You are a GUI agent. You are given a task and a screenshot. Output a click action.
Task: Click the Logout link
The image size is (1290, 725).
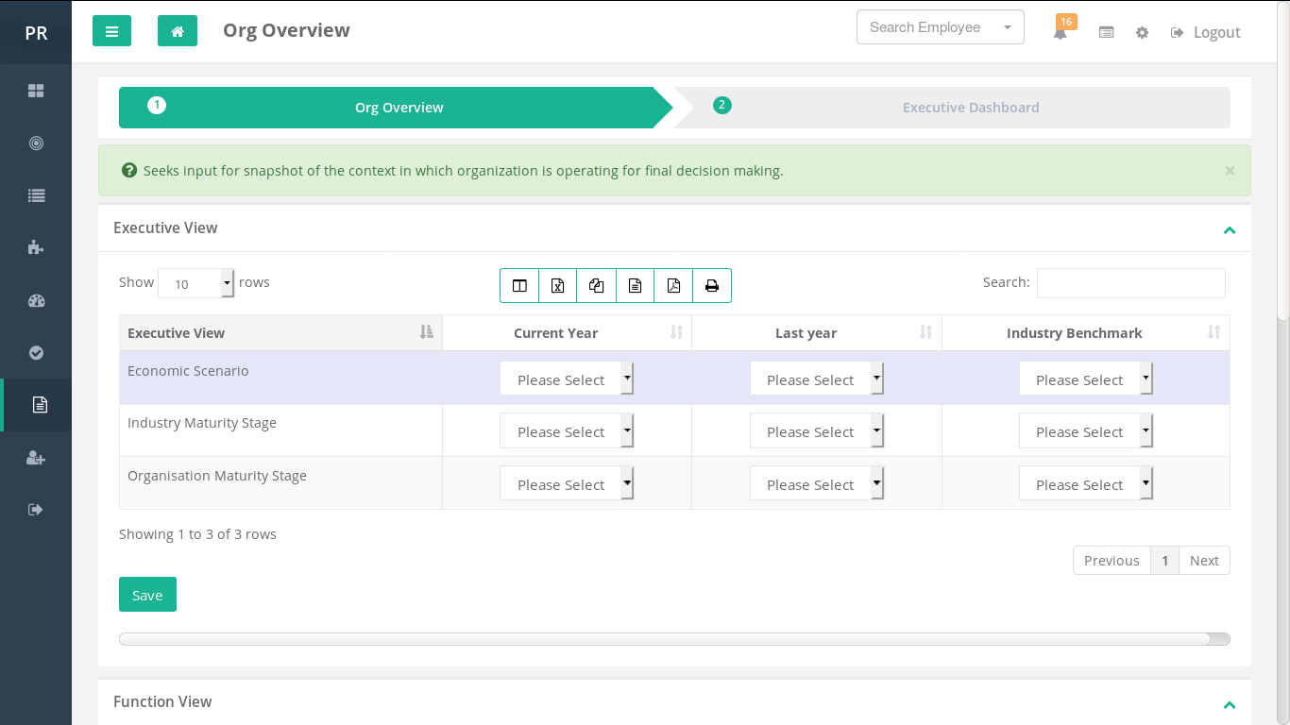[1206, 32]
